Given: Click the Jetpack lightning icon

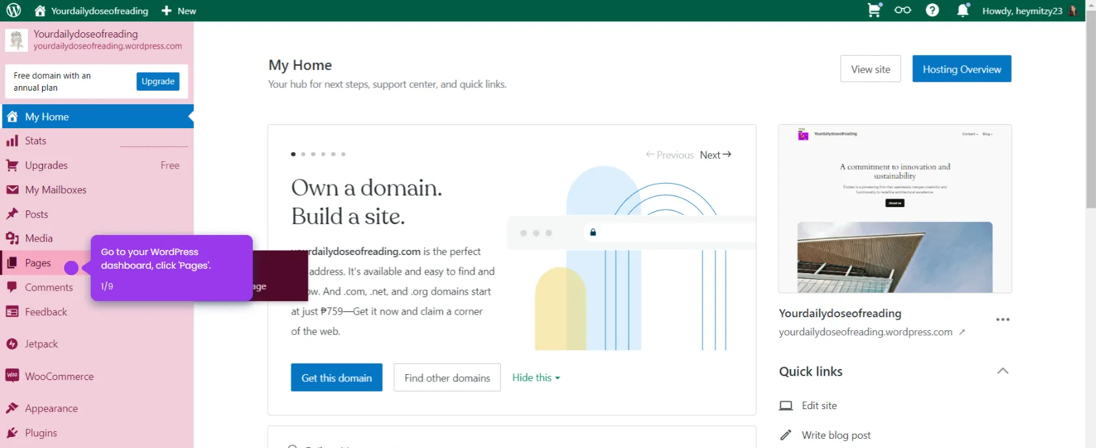Looking at the screenshot, I should [x=12, y=344].
